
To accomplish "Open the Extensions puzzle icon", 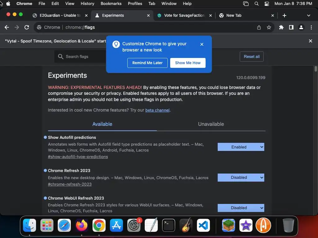I will point(281,27).
